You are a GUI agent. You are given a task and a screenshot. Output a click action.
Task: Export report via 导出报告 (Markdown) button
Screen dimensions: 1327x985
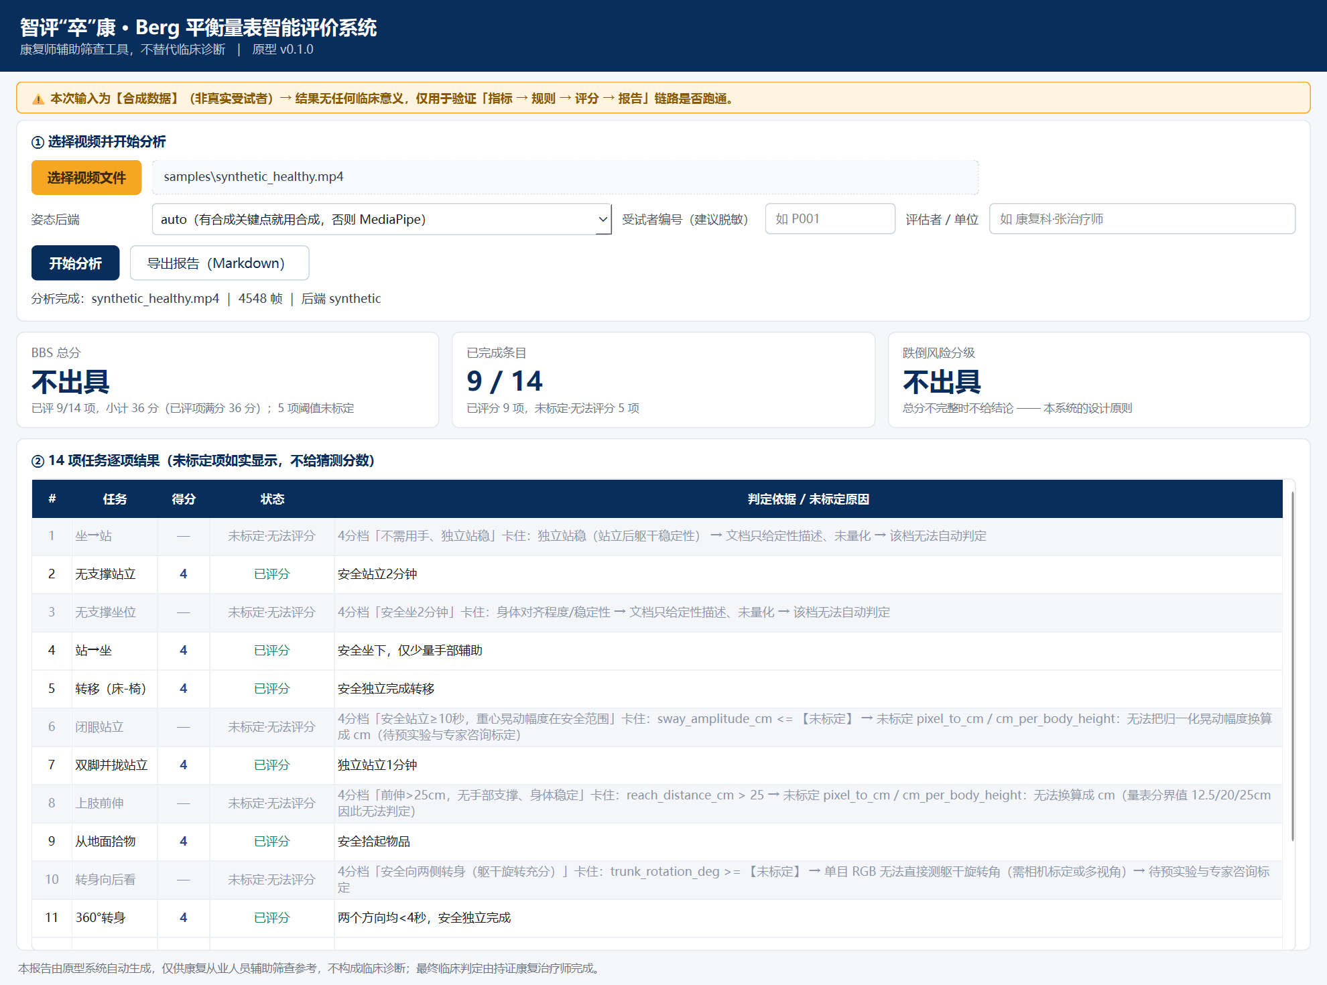click(x=219, y=263)
